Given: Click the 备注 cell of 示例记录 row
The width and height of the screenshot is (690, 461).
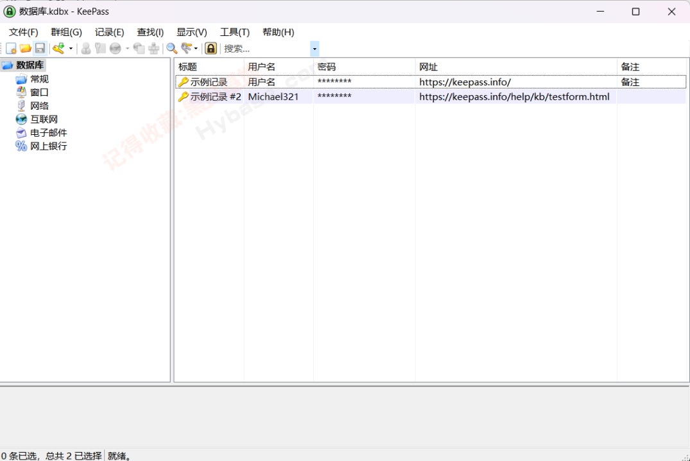Looking at the screenshot, I should point(630,82).
